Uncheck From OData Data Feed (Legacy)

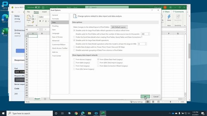pos(98,59)
